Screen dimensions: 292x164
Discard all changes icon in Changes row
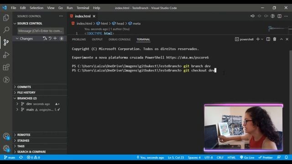50,38
